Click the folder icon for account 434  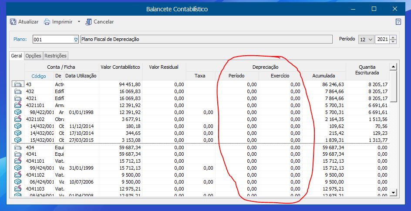click(x=18, y=147)
